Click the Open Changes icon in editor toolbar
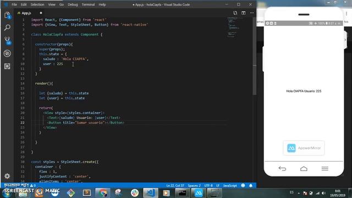 click(235, 13)
